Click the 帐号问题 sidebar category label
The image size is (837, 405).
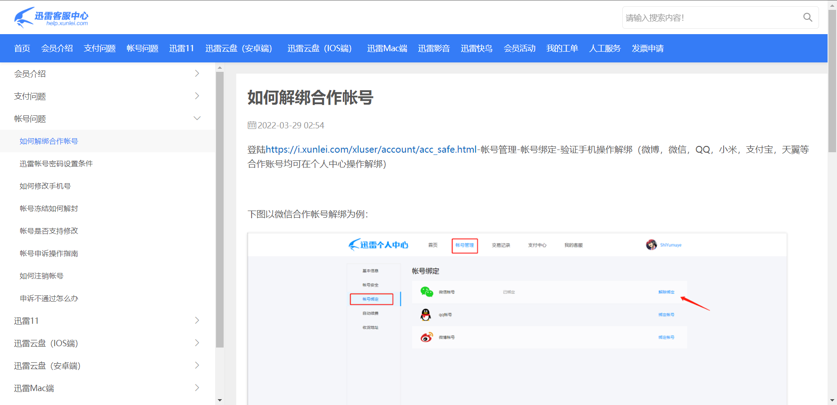pos(30,119)
